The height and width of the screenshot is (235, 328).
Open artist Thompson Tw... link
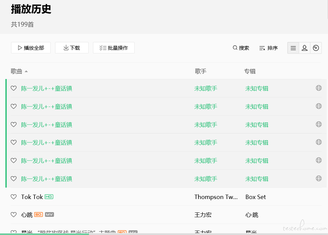click(216, 197)
